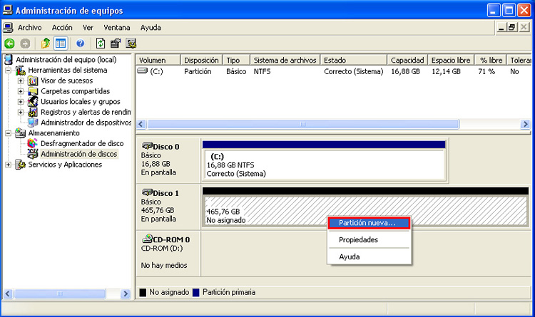Sort by the Tipo column header
Screen dimensions: 535x317
point(236,60)
